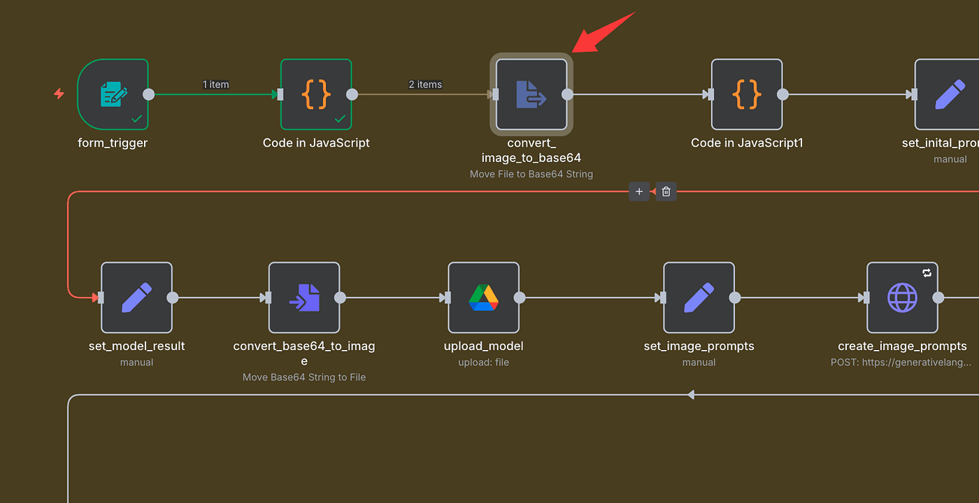Viewport: 979px width, 503px height.
Task: Open the Google Drive upload_model node
Action: click(x=483, y=298)
